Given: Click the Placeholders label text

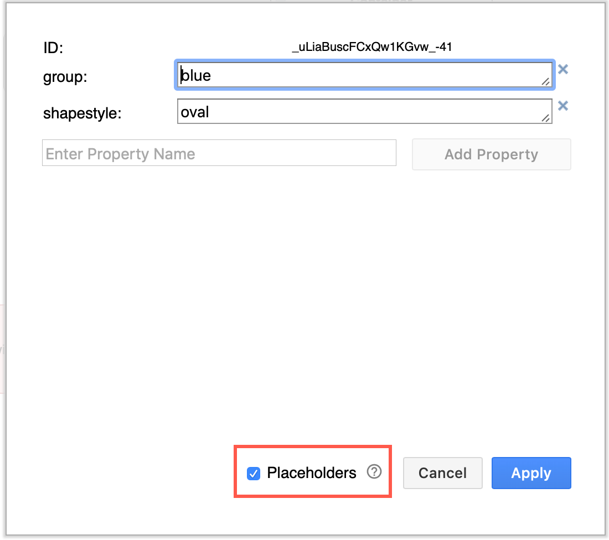Looking at the screenshot, I should [312, 473].
